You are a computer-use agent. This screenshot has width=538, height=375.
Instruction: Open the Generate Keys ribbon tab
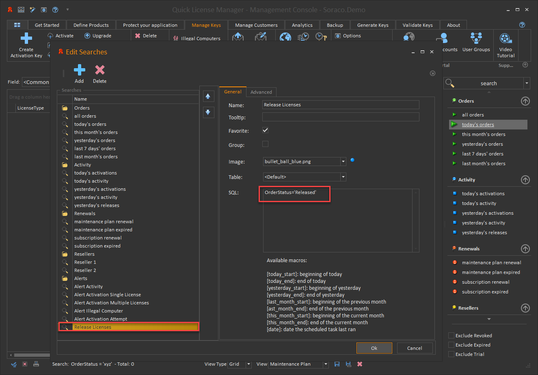(x=373, y=25)
